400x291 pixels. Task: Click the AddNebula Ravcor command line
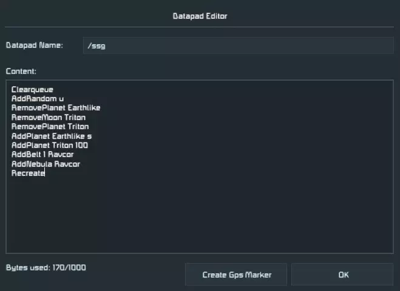(46, 164)
